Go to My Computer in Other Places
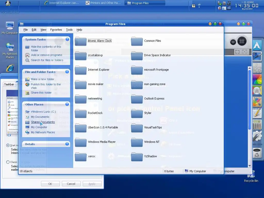 point(39,127)
